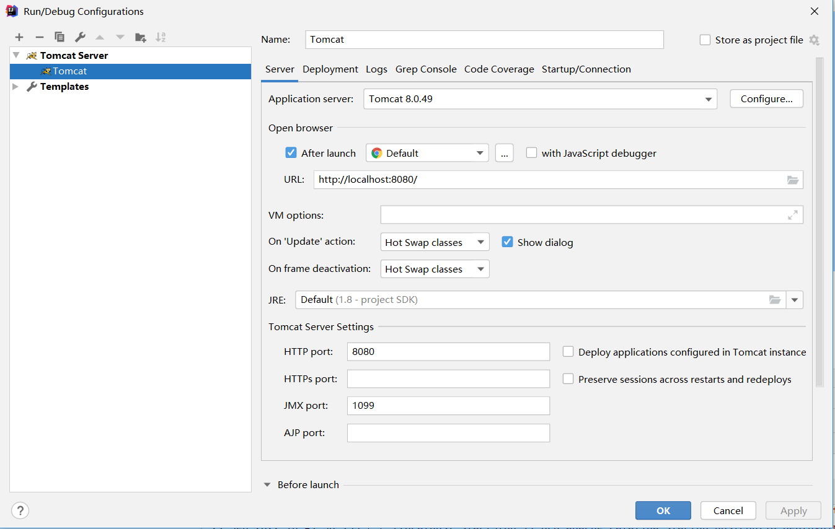835x529 pixels.
Task: Click Apply button
Action: click(793, 510)
